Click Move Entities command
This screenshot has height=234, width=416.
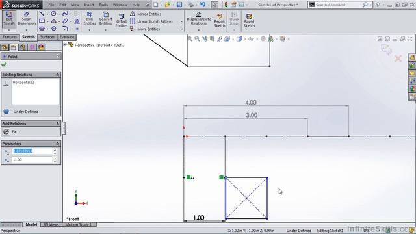click(145, 29)
